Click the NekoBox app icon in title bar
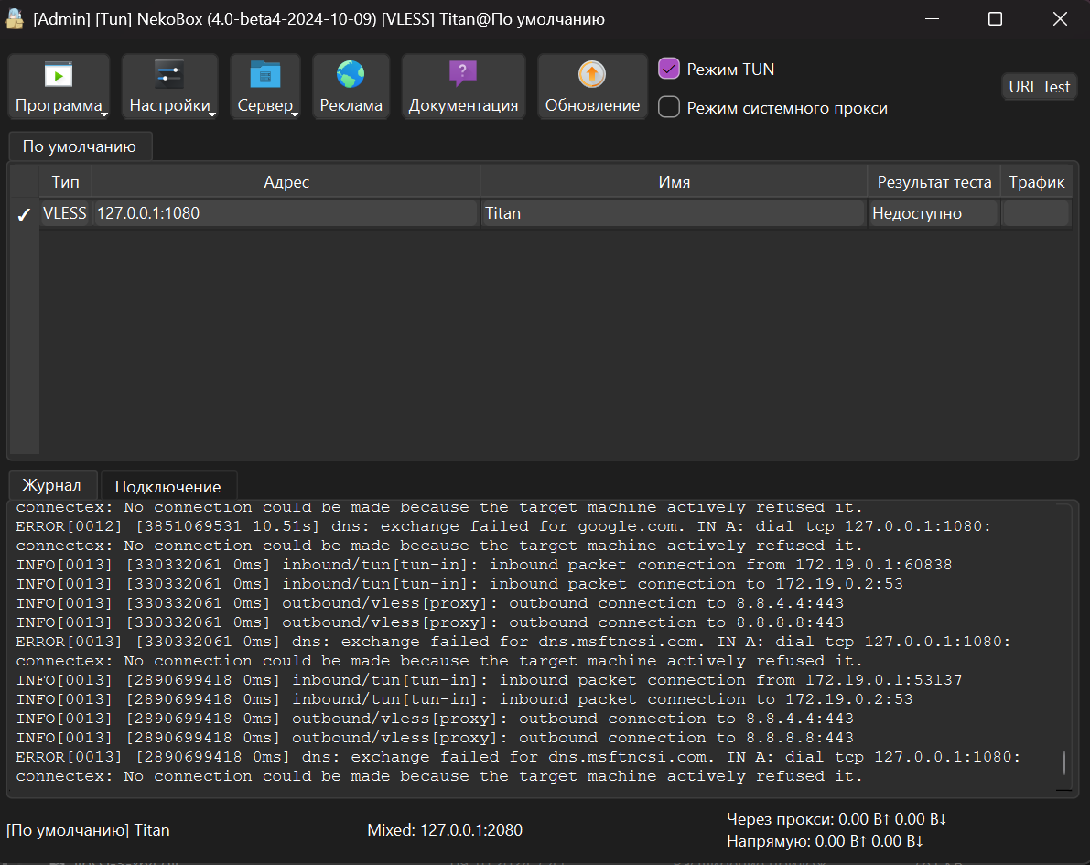The height and width of the screenshot is (865, 1090). 16,19
